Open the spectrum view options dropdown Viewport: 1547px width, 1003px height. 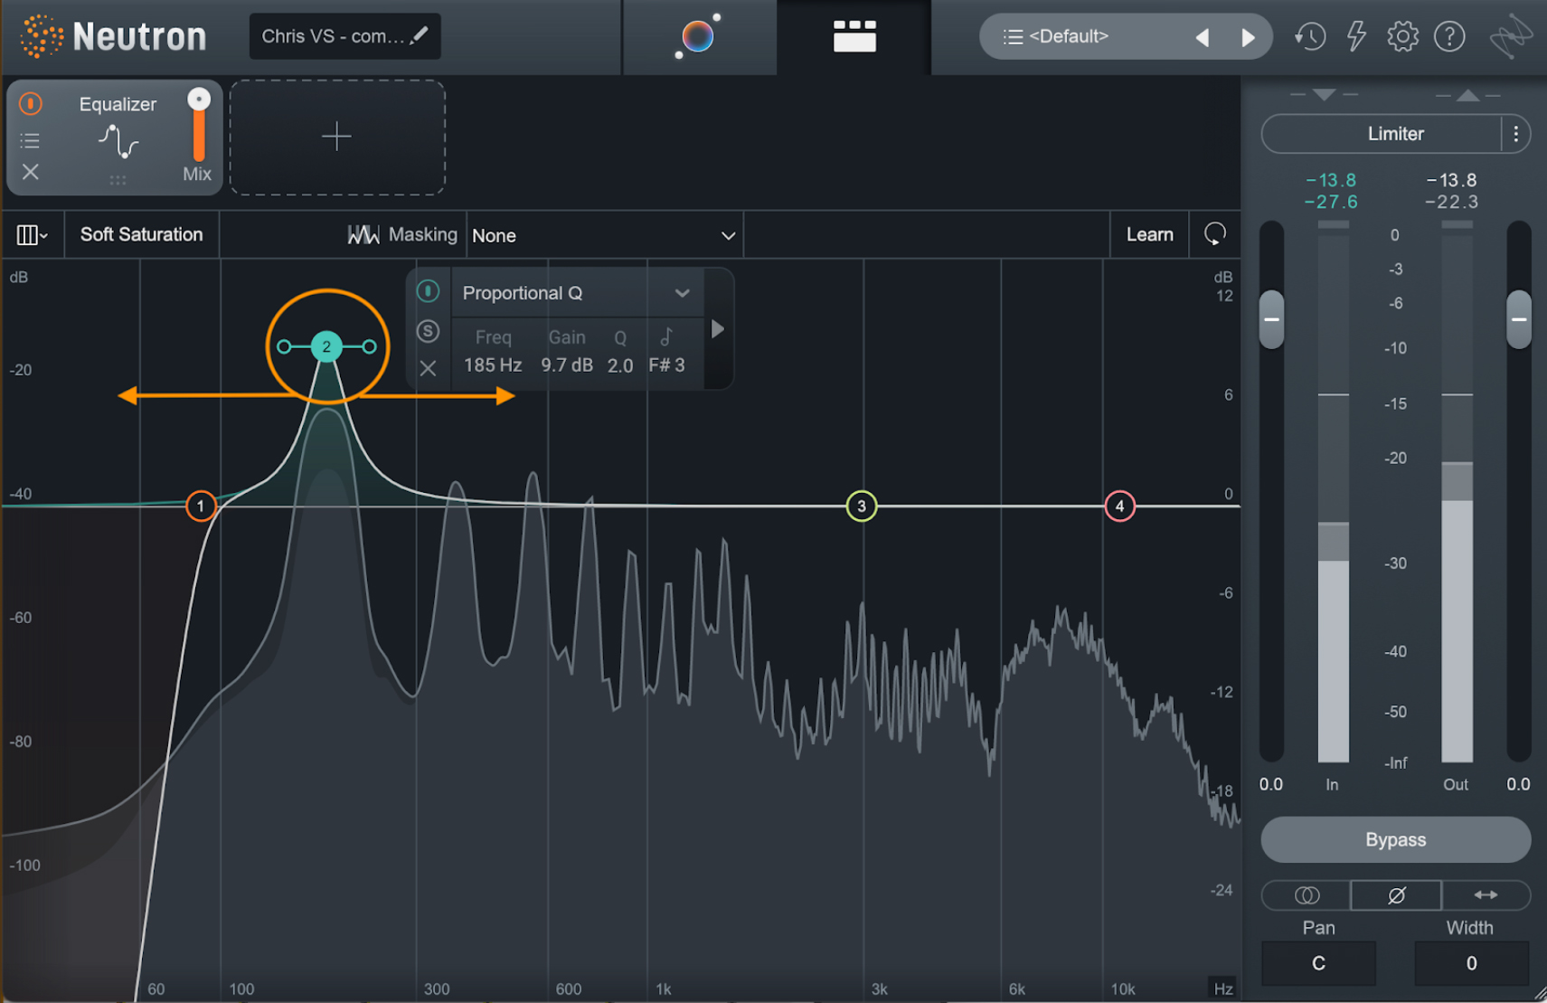coord(33,235)
